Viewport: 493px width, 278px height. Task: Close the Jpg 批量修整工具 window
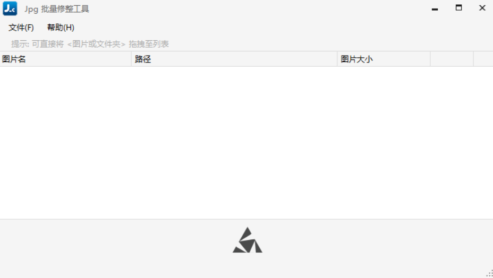(x=482, y=8)
